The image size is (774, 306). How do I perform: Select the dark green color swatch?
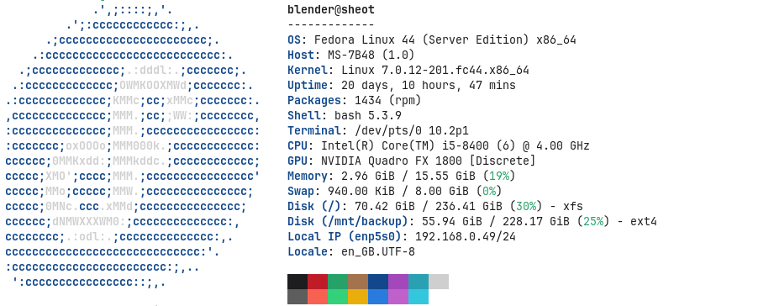[x=338, y=282]
